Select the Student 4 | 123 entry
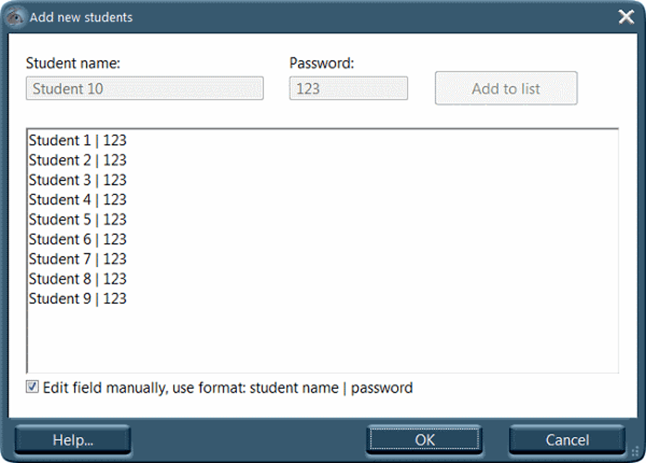 [x=77, y=200]
